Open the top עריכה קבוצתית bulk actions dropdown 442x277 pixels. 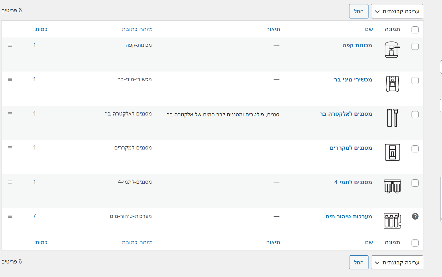tap(397, 11)
